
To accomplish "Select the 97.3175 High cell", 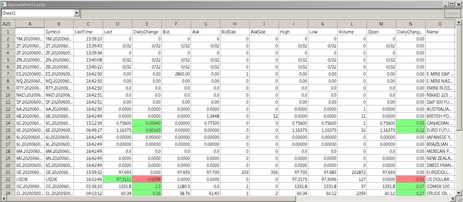I will [x=293, y=179].
